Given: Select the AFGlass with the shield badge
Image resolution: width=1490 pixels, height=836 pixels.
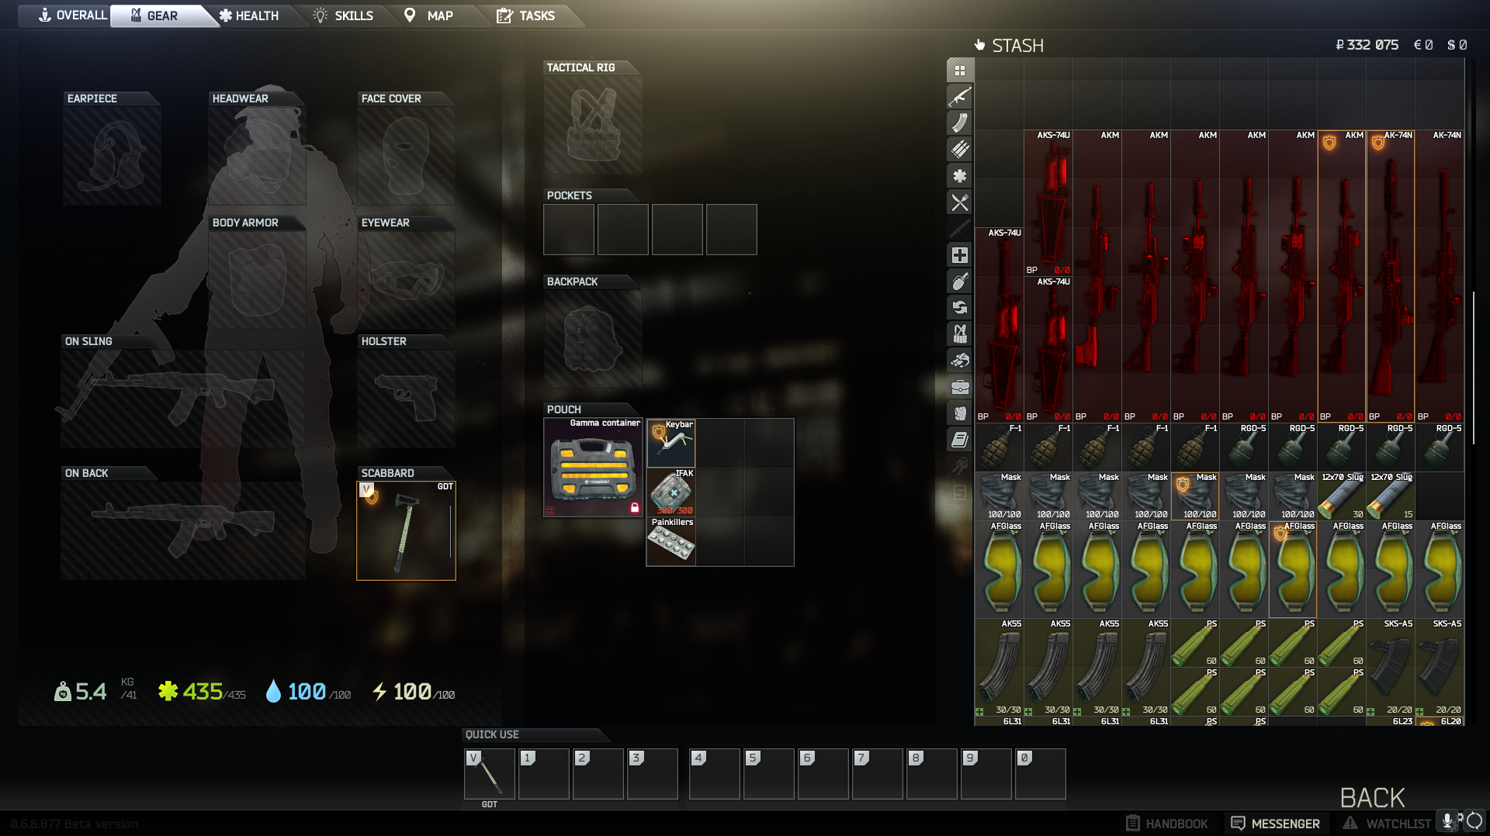Looking at the screenshot, I should click(x=1293, y=569).
